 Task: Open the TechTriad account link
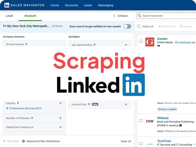[x=164, y=141]
